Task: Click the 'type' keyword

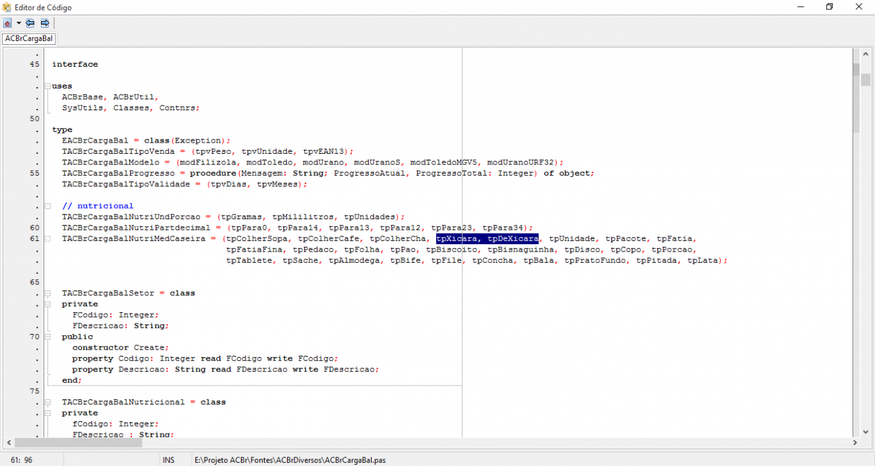Action: click(62, 129)
